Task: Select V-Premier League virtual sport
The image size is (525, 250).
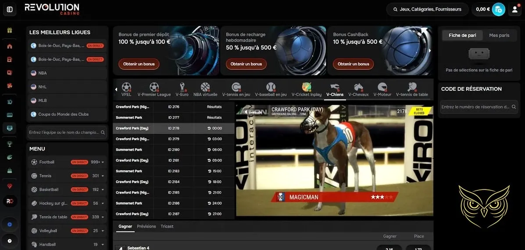Action: click(154, 89)
